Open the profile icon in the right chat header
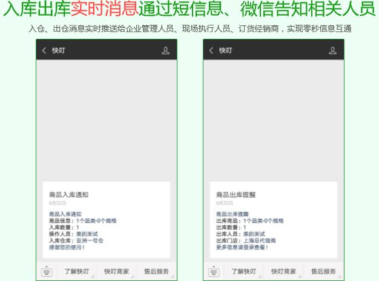Screen dimensions: 379x281 332,51
